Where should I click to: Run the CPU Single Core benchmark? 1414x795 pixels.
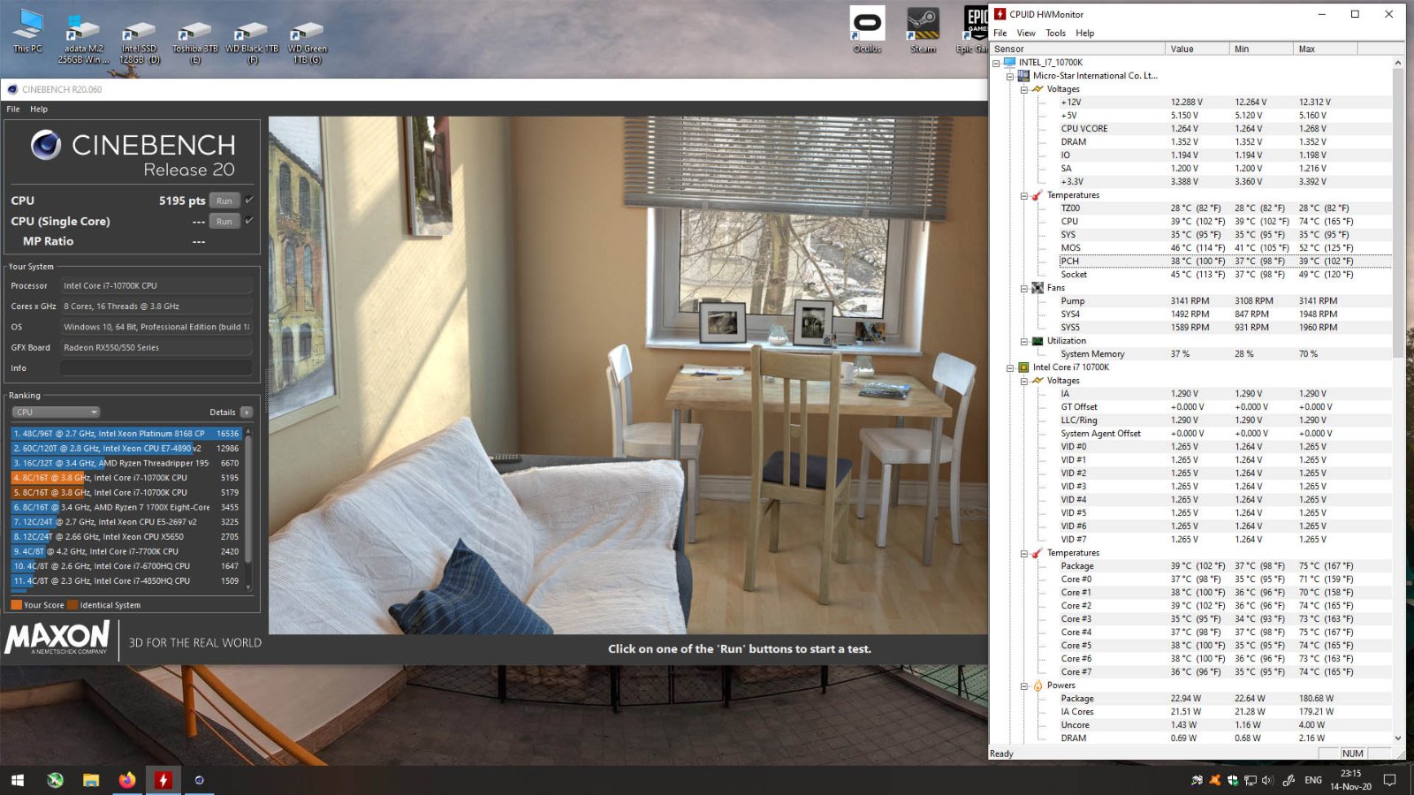(224, 222)
